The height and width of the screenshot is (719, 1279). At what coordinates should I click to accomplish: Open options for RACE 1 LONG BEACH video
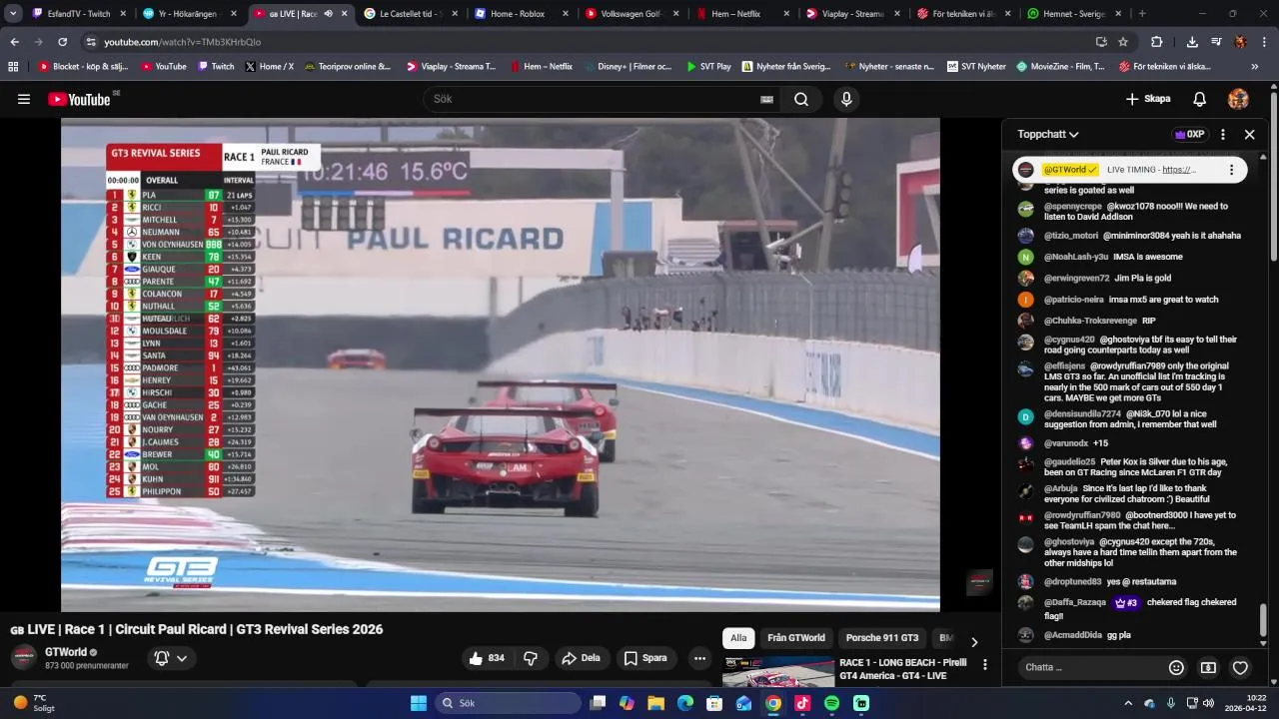click(985, 664)
